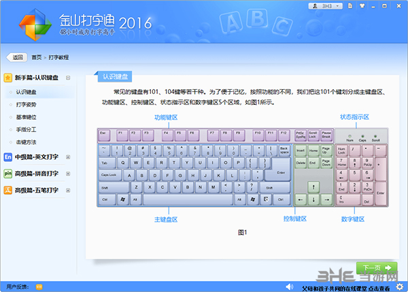The height and width of the screenshot is (292, 408).
Task: Open 新手篇-认识键盘 chapter title
Action: click(x=37, y=78)
